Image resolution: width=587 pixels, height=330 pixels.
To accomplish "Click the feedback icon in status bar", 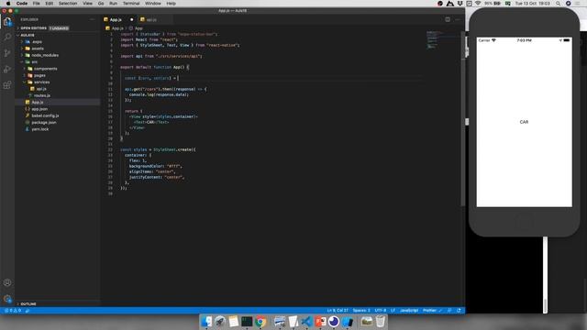I will [449, 311].
